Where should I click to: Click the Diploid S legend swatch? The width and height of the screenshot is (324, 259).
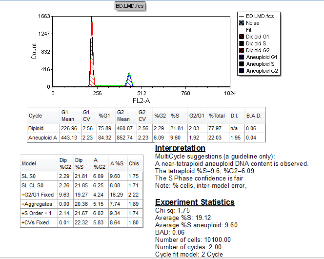[x=241, y=43]
